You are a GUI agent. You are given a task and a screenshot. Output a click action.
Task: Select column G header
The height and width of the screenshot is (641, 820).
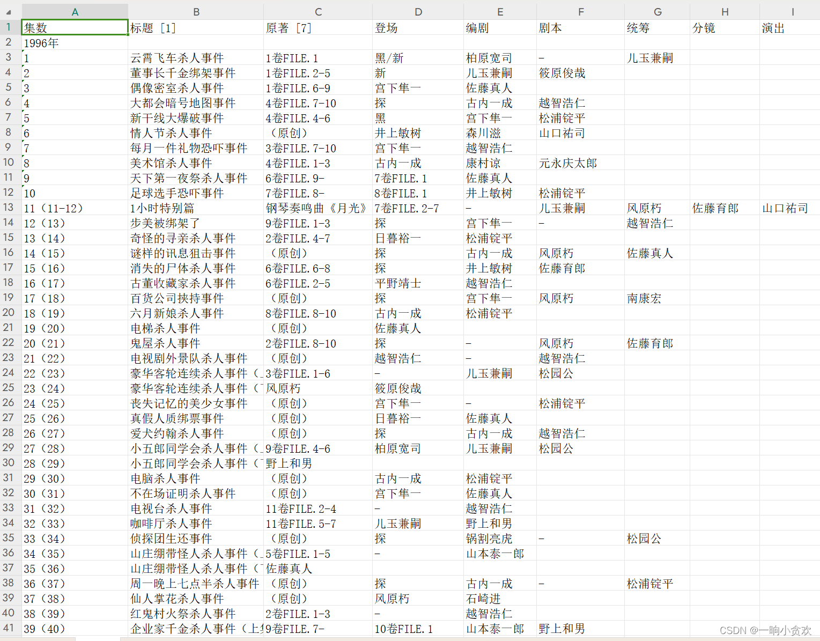click(658, 11)
